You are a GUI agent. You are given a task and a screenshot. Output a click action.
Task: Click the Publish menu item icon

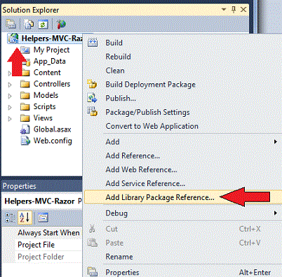pyautogui.click(x=92, y=98)
